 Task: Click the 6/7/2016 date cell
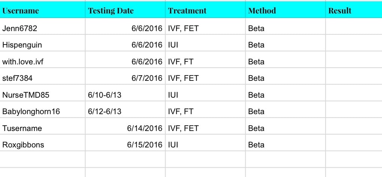(x=147, y=78)
